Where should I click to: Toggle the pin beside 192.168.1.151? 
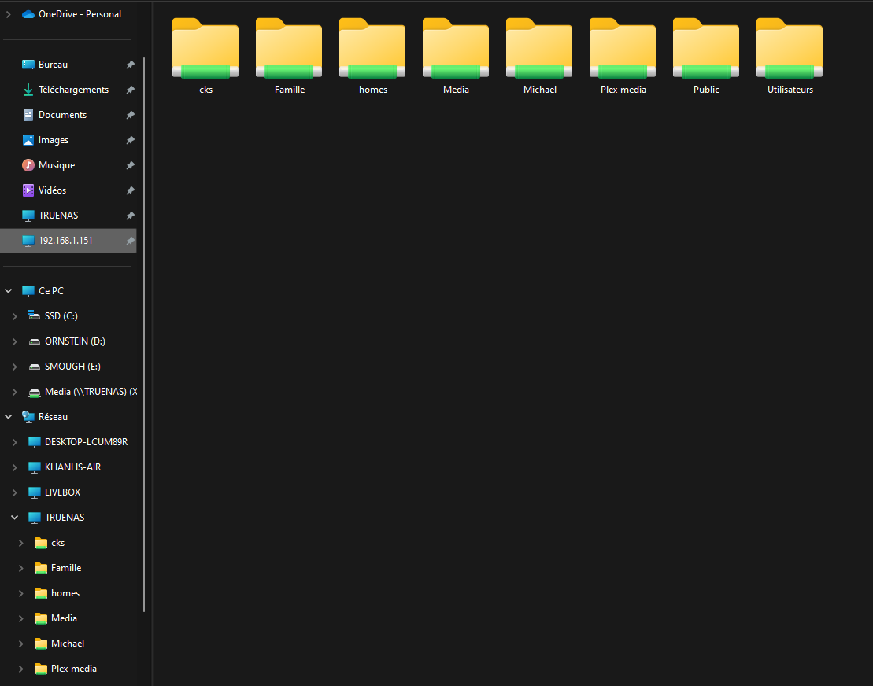pos(130,241)
